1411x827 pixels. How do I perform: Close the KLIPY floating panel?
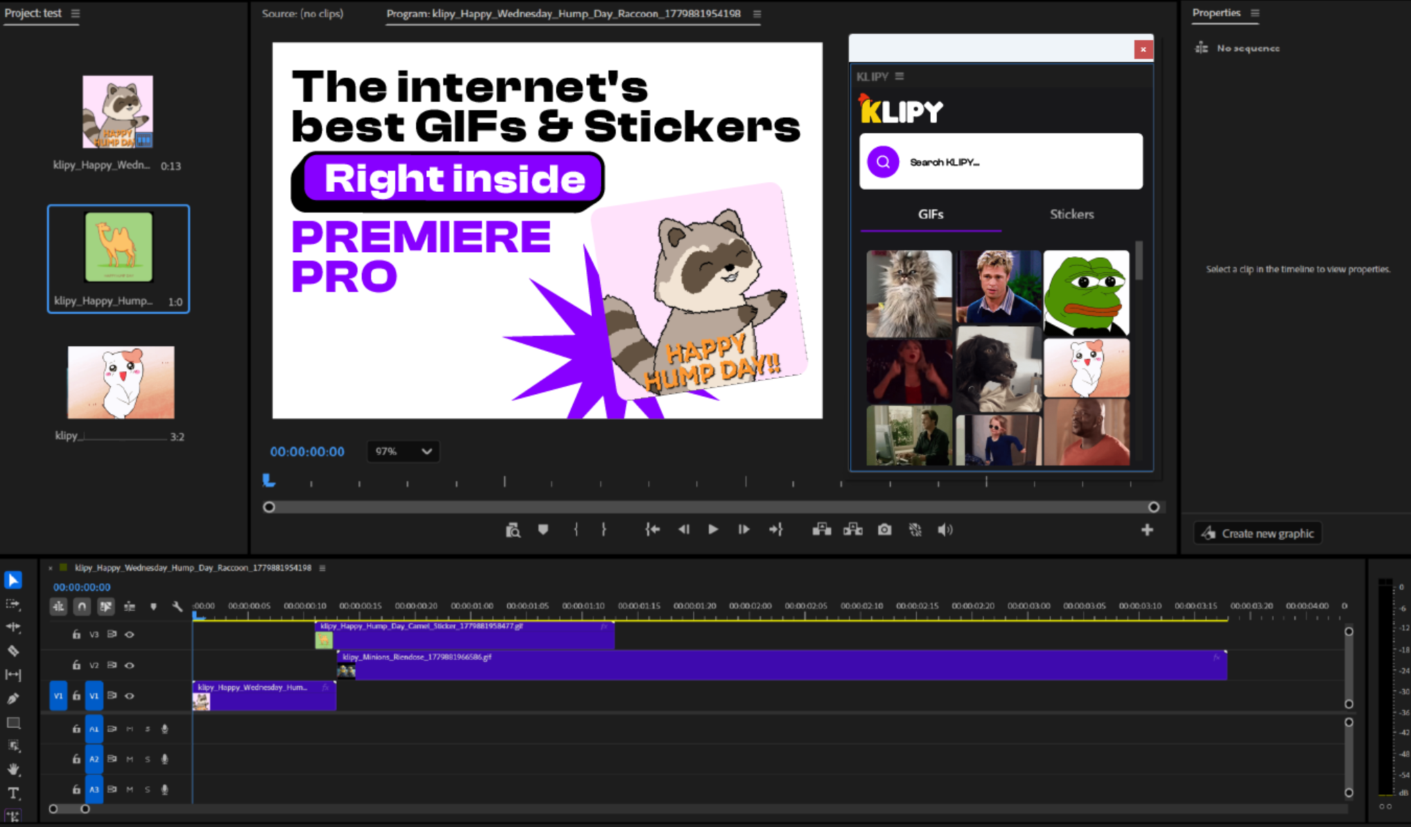(1143, 49)
